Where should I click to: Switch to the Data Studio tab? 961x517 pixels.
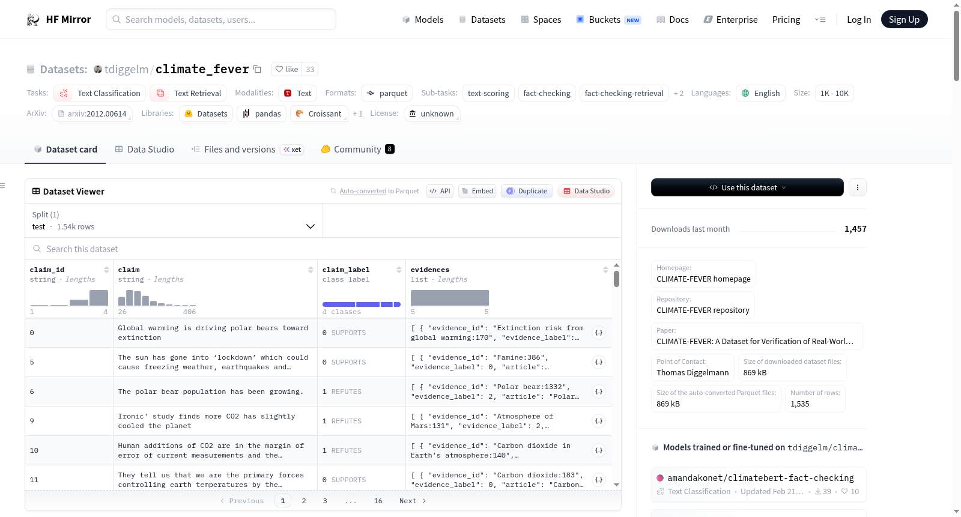coord(145,150)
